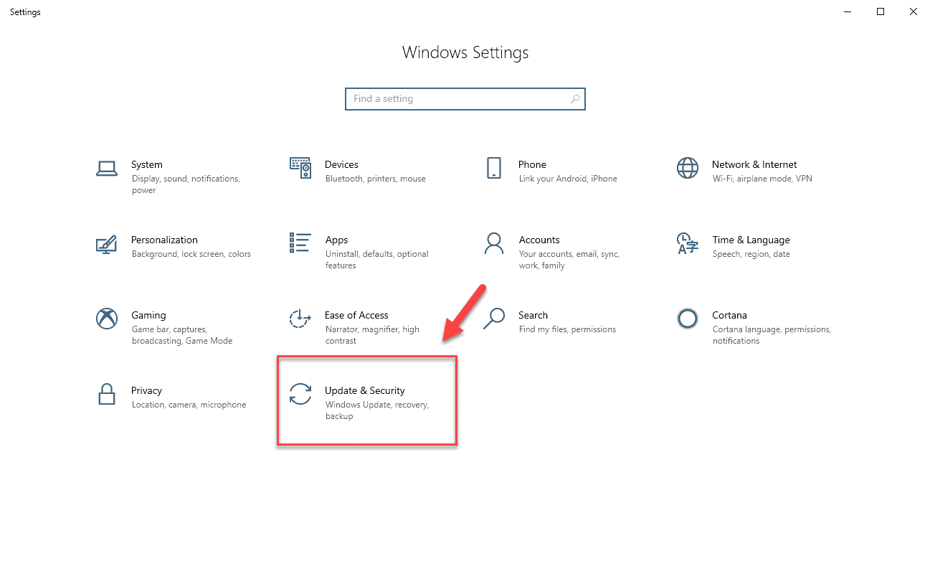Select the Search magnifier category icon
The height and width of the screenshot is (569, 930).
coord(494,319)
